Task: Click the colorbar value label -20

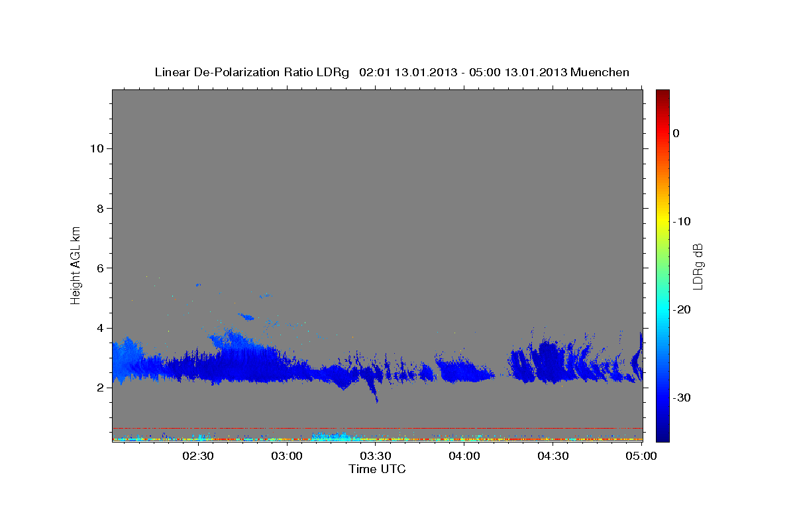Action: click(x=682, y=309)
